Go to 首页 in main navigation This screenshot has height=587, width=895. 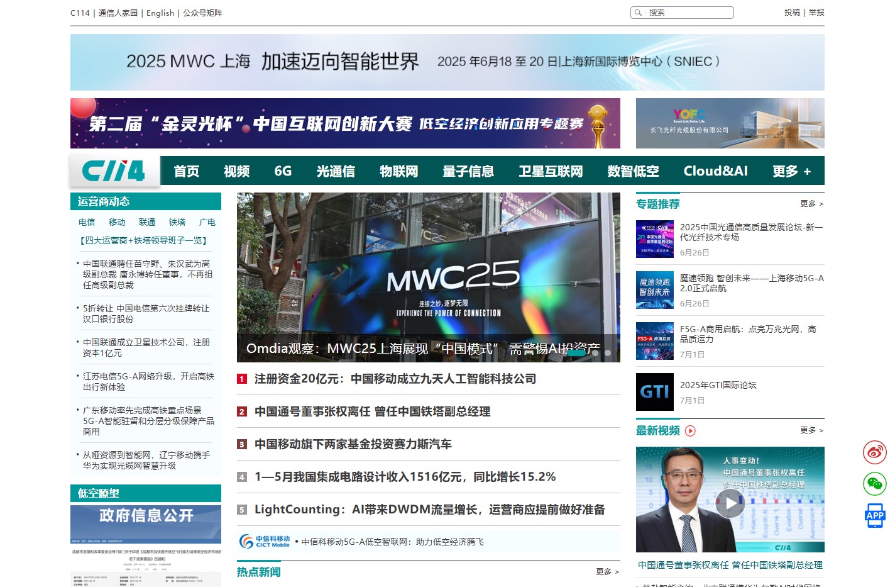pos(186,171)
